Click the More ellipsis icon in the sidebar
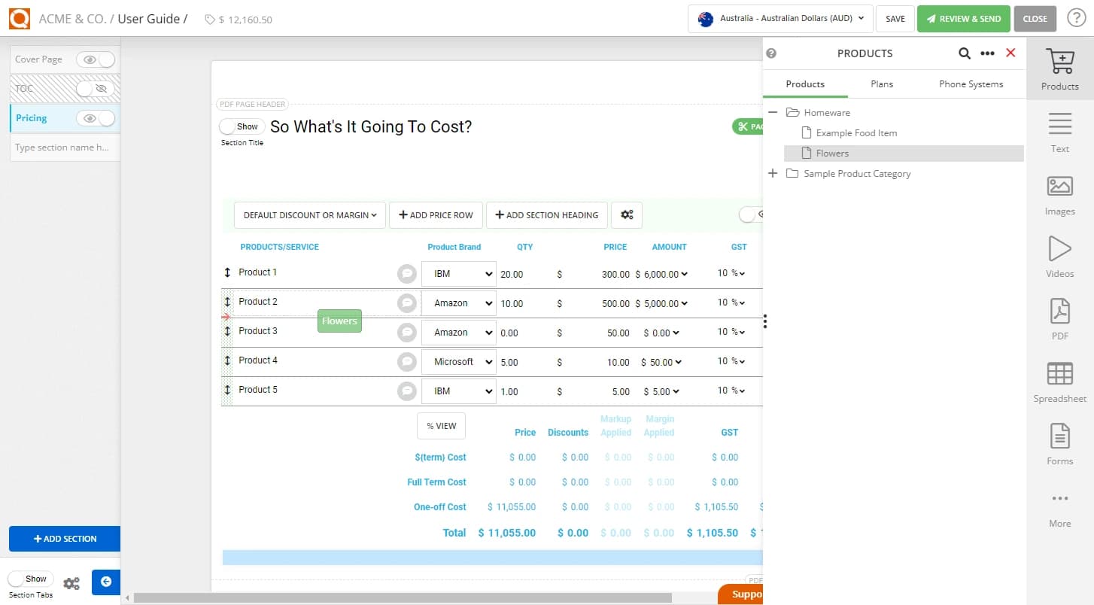 pos(1059,498)
